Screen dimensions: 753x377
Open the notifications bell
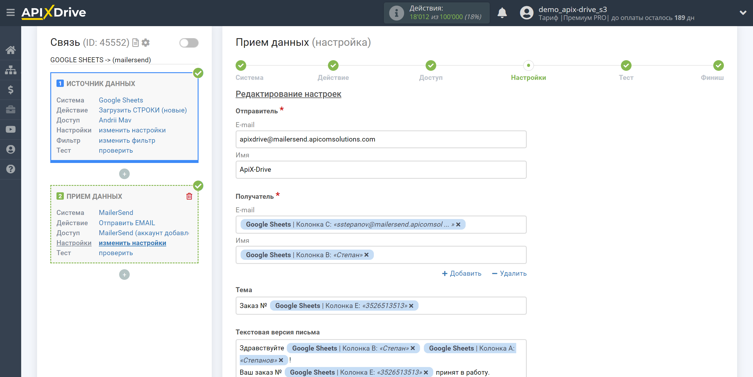coord(502,13)
